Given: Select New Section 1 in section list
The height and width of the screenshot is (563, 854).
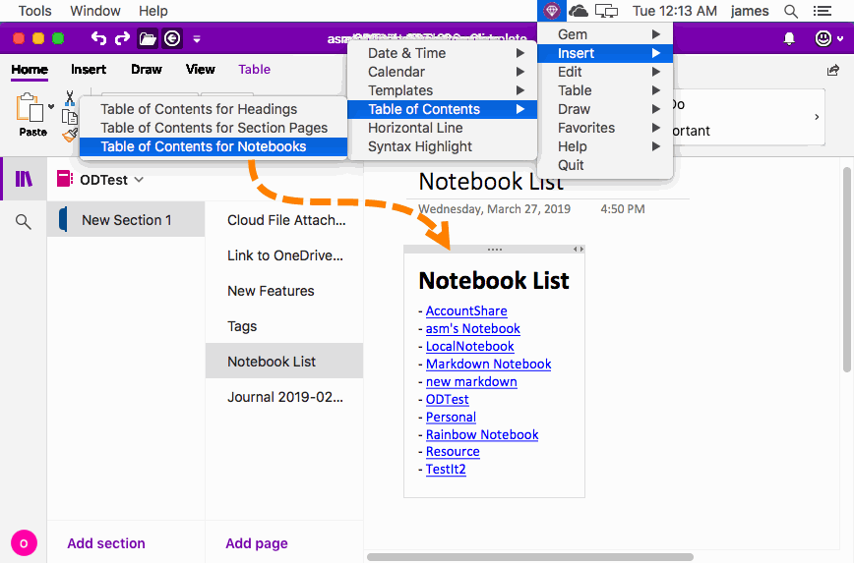Looking at the screenshot, I should pos(126,220).
